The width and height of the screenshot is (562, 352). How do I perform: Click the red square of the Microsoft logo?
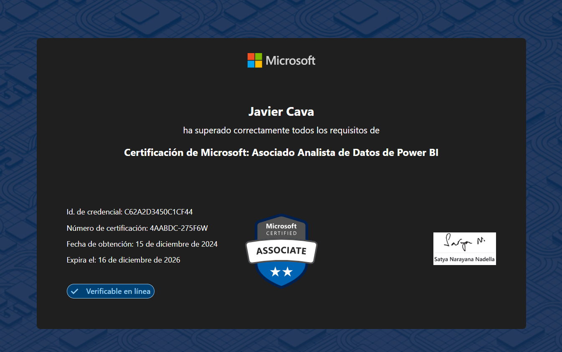(250, 57)
